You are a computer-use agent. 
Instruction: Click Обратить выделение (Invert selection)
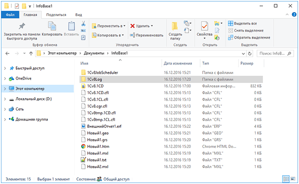(249, 38)
